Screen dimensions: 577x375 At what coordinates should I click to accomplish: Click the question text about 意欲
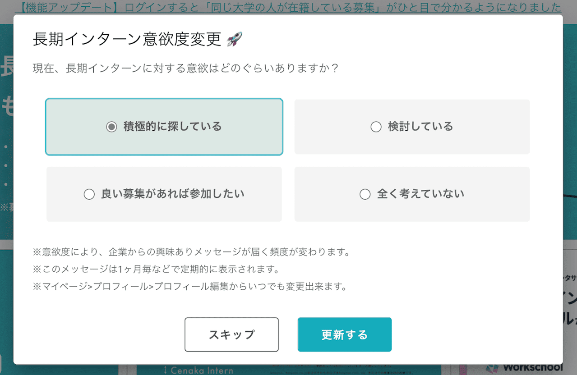click(x=186, y=69)
